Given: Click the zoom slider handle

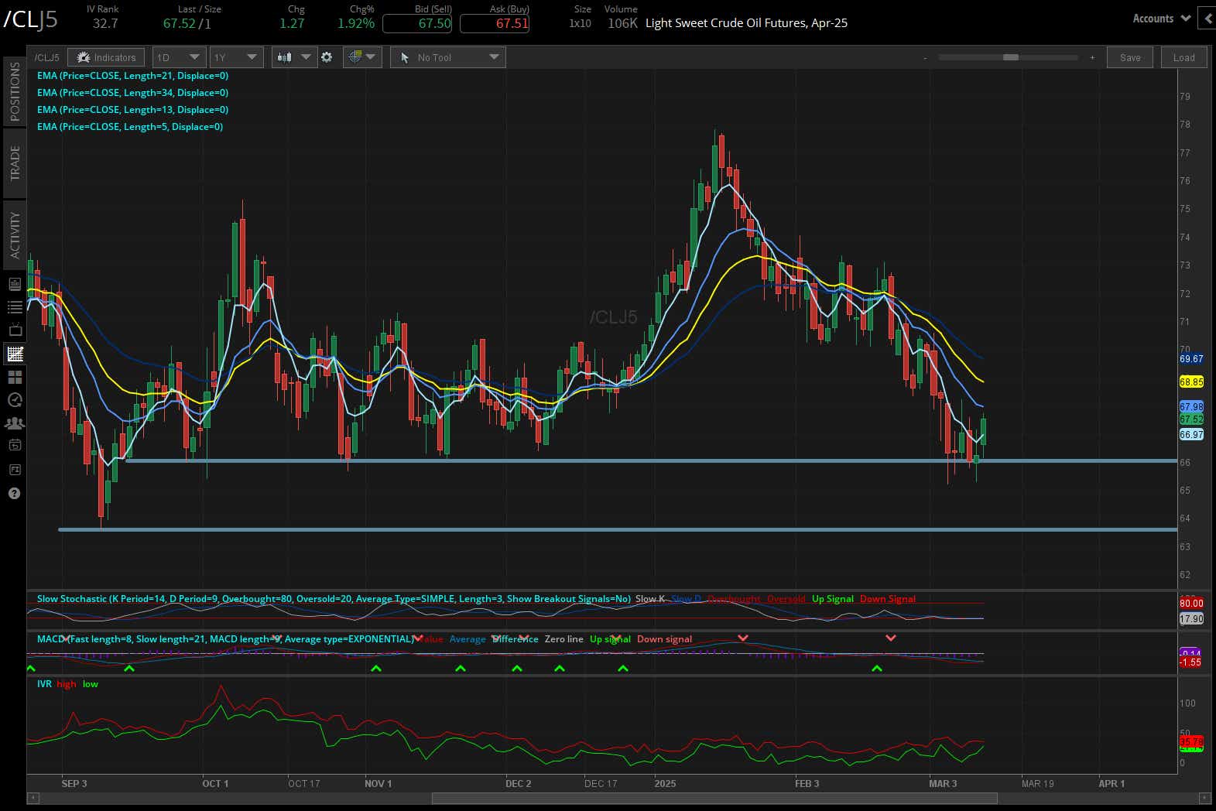Looking at the screenshot, I should coord(1010,57).
